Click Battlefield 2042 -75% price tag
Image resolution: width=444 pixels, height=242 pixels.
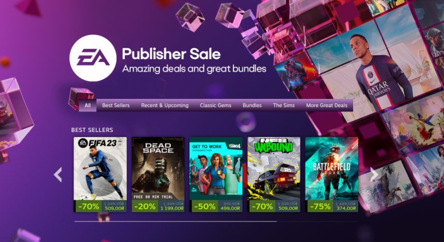click(x=331, y=206)
